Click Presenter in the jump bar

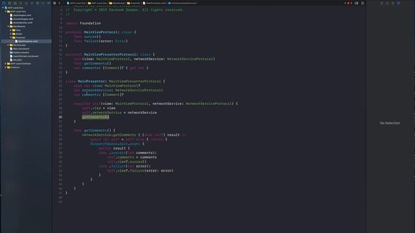[x=134, y=3]
